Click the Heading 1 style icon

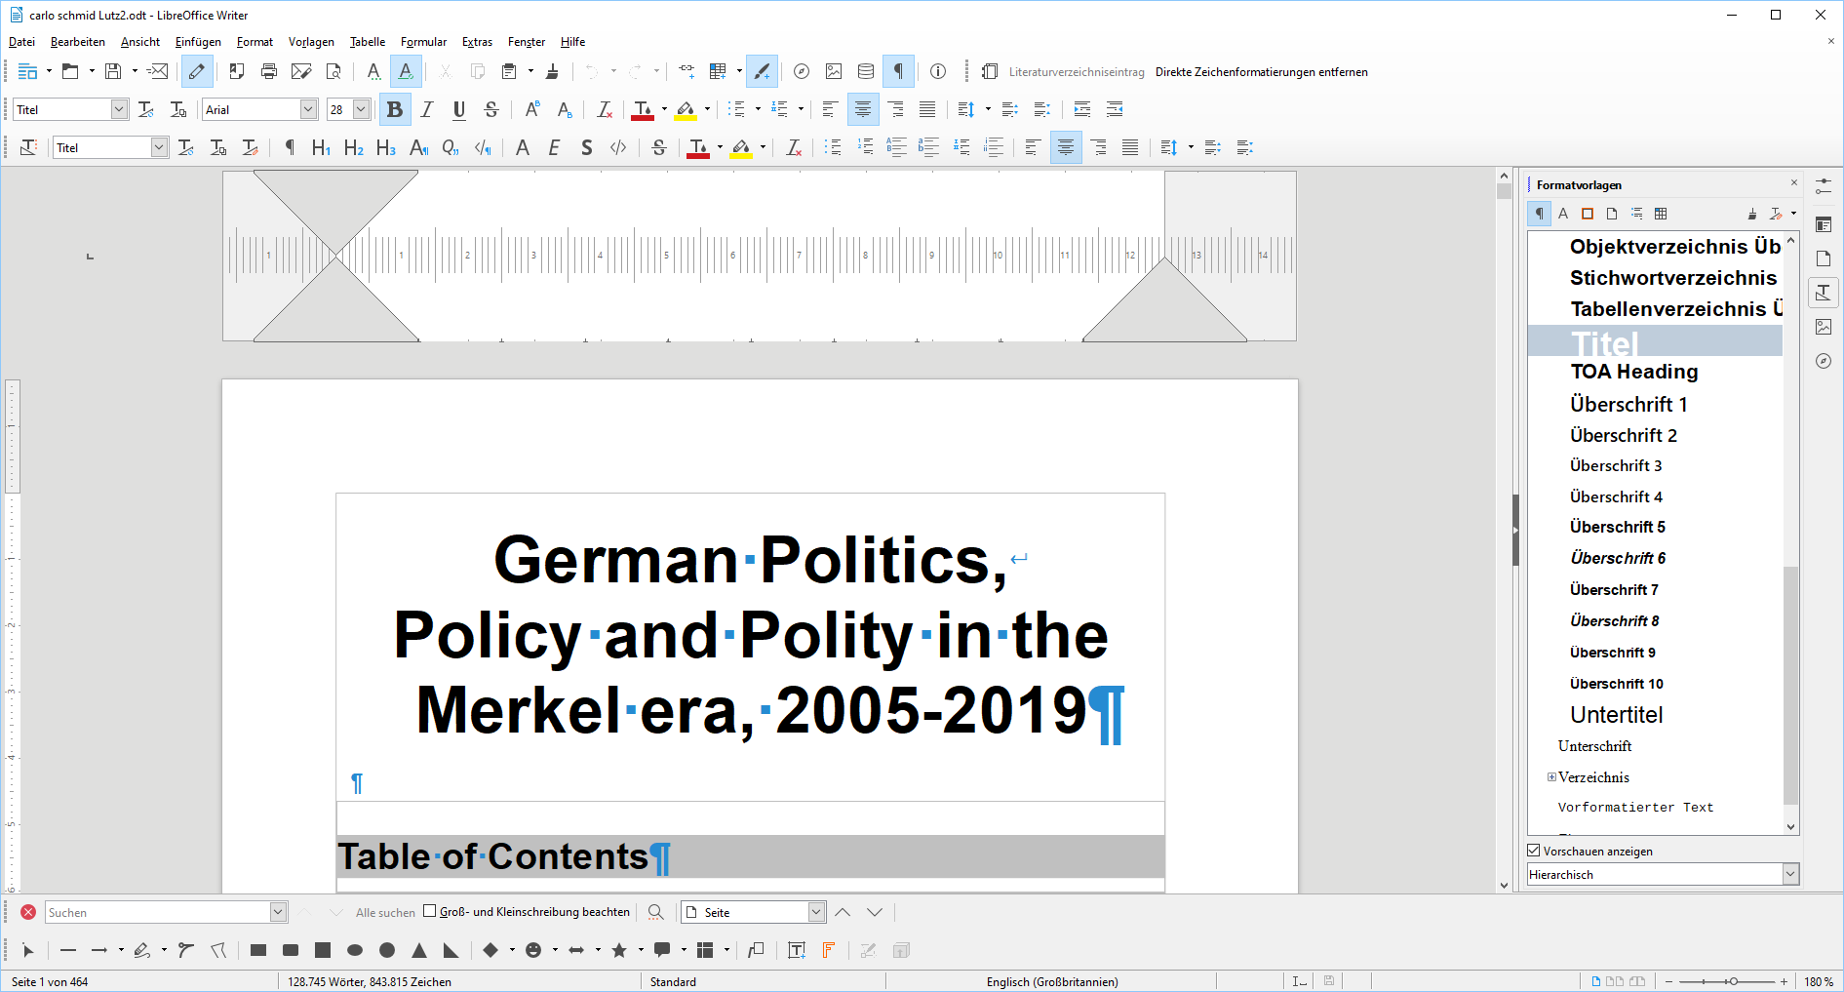pyautogui.click(x=321, y=147)
